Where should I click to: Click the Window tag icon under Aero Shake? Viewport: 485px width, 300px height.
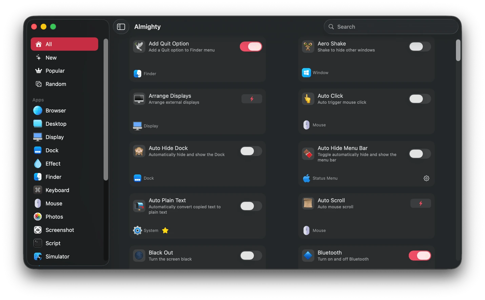pyautogui.click(x=306, y=73)
